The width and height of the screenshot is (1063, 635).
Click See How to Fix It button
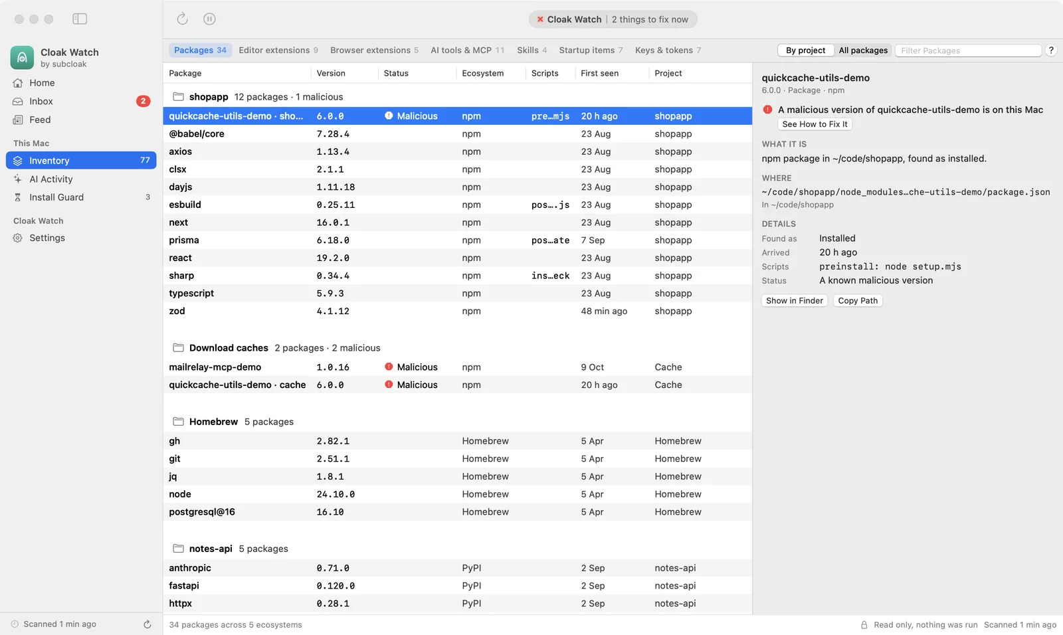pyautogui.click(x=815, y=124)
